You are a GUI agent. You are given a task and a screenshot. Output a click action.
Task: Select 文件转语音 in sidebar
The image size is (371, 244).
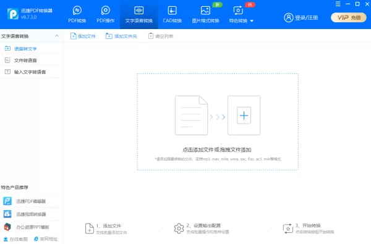tap(32, 61)
